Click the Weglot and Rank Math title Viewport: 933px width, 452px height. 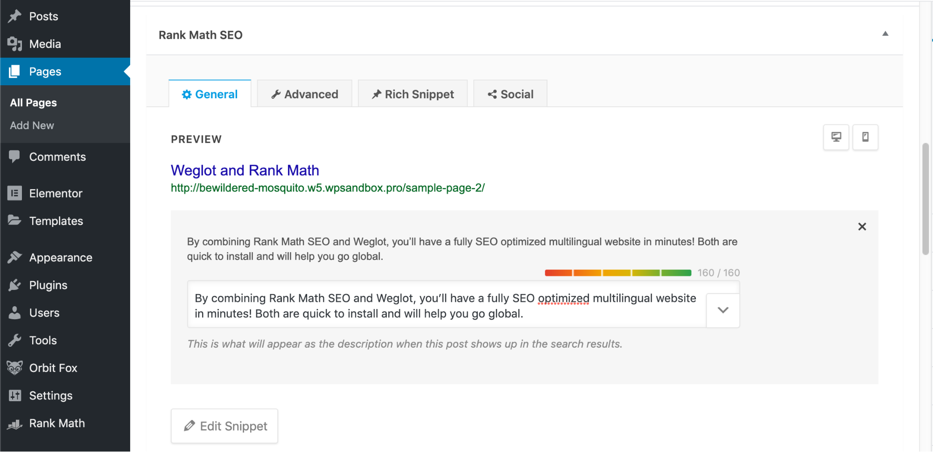(x=245, y=170)
